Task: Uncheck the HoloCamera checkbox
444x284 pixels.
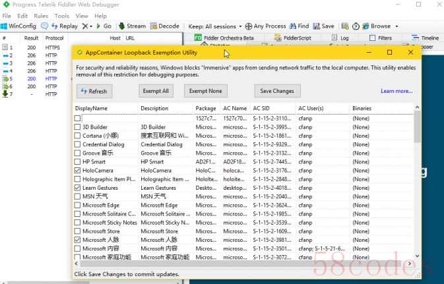Action: coord(77,170)
